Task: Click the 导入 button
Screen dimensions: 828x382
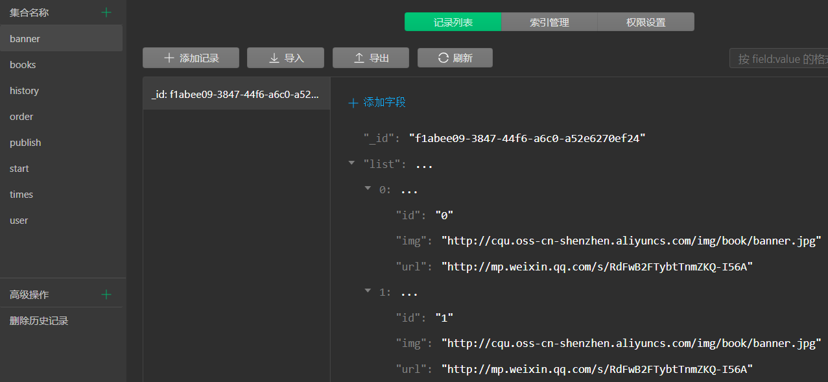Action: (x=285, y=58)
